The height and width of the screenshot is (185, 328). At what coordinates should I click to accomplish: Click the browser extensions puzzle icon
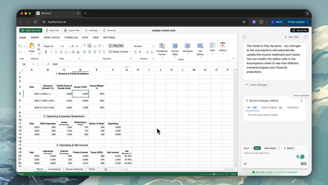click(x=261, y=22)
